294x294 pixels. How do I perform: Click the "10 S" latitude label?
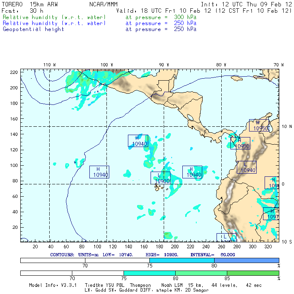pos(287,242)
